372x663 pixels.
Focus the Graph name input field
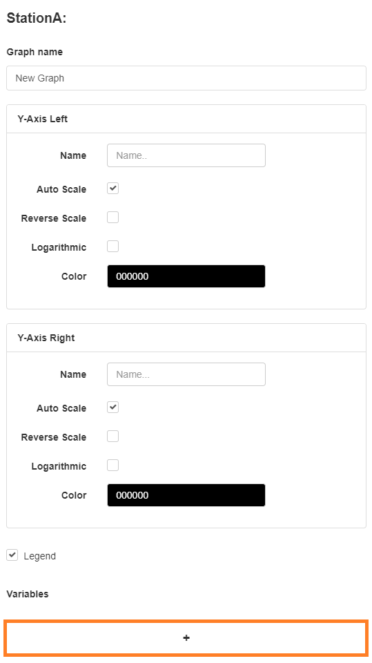coord(186,78)
